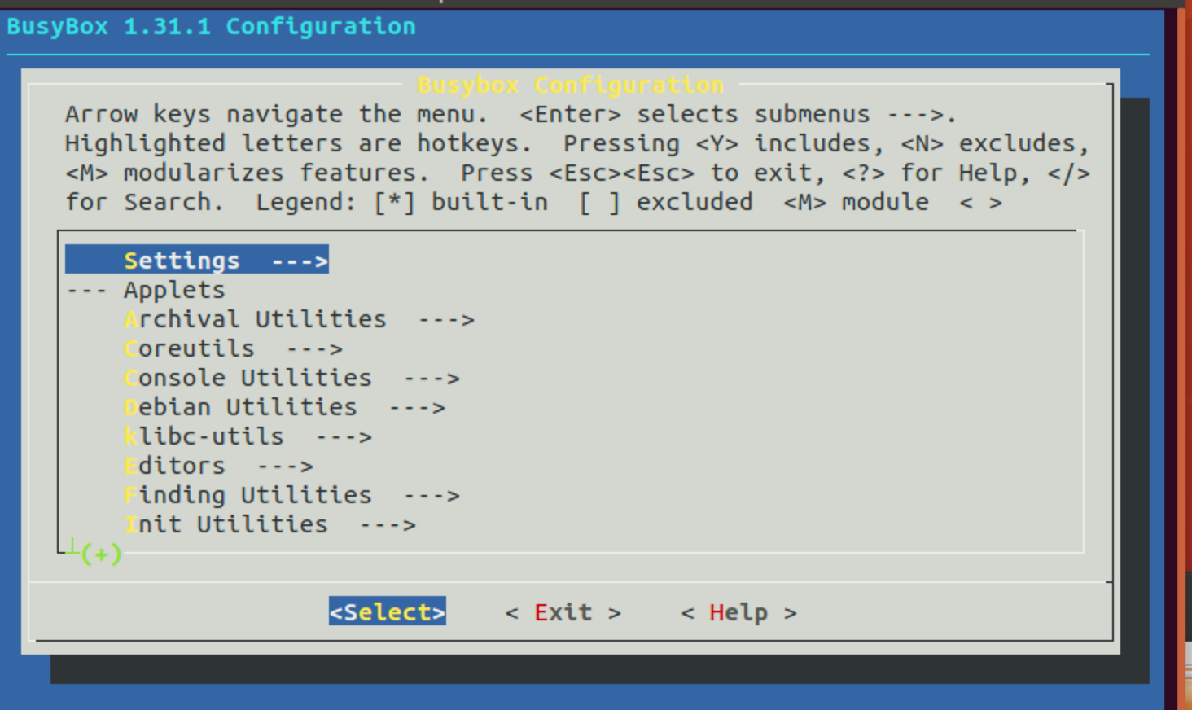Image resolution: width=1192 pixels, height=710 pixels.
Task: Open Archival Utilities submenu
Action: click(x=299, y=319)
